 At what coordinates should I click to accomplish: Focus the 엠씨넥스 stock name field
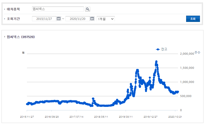tap(58, 9)
